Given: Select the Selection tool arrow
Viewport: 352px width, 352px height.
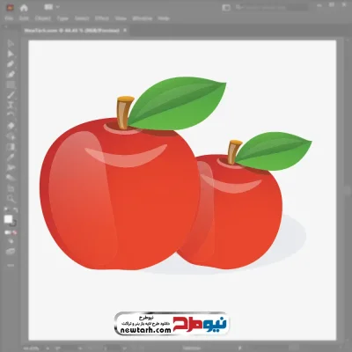Looking at the screenshot, I should point(11,43).
